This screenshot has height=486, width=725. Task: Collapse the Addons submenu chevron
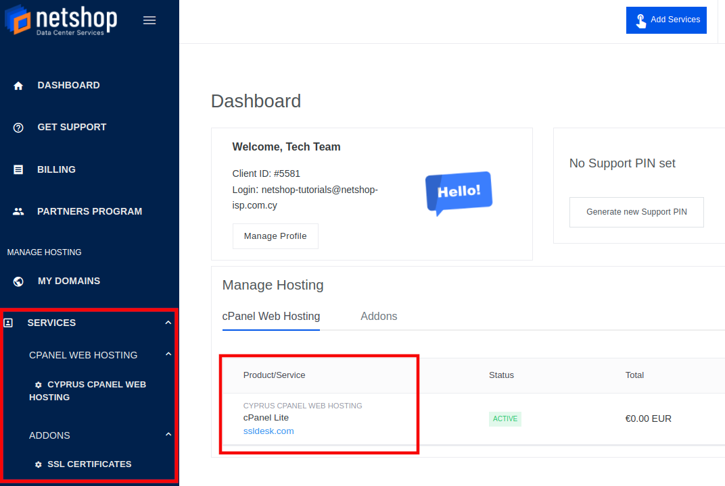[x=168, y=434]
